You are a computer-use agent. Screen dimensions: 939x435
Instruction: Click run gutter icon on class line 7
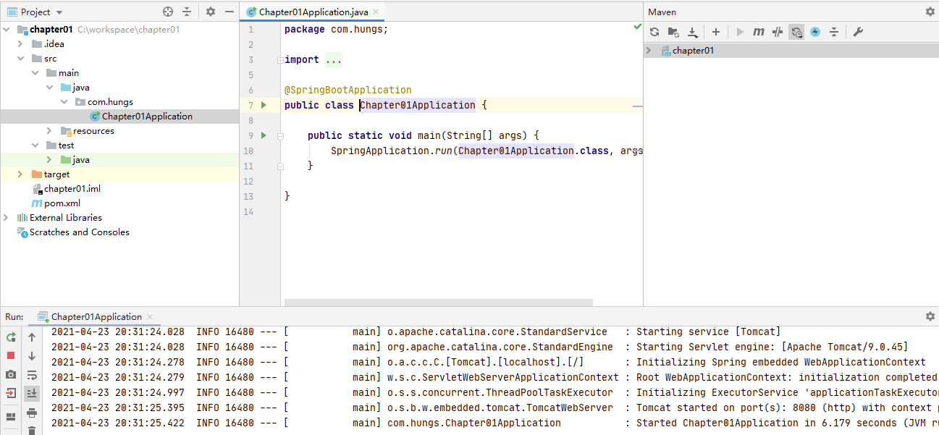coord(264,105)
